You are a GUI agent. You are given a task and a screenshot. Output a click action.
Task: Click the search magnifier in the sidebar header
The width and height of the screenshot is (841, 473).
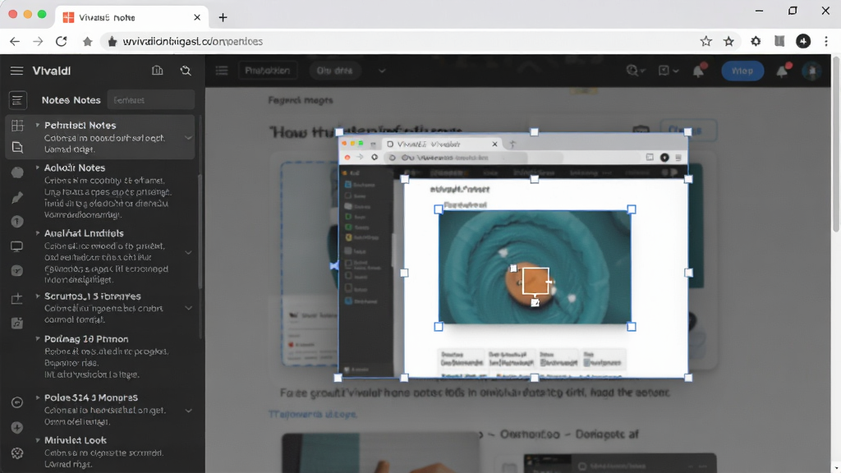pyautogui.click(x=186, y=71)
